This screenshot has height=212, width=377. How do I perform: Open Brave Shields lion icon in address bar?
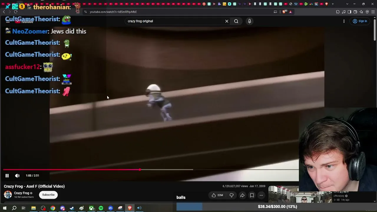(284, 12)
